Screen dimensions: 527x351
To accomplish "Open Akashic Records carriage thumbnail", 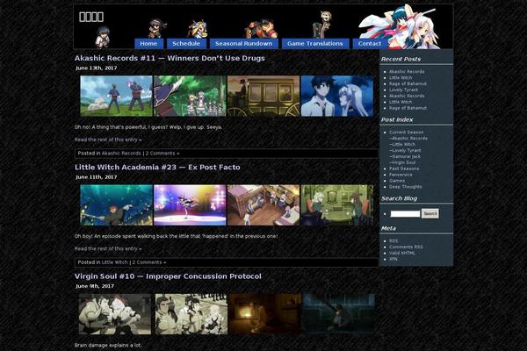I will coord(263,96).
